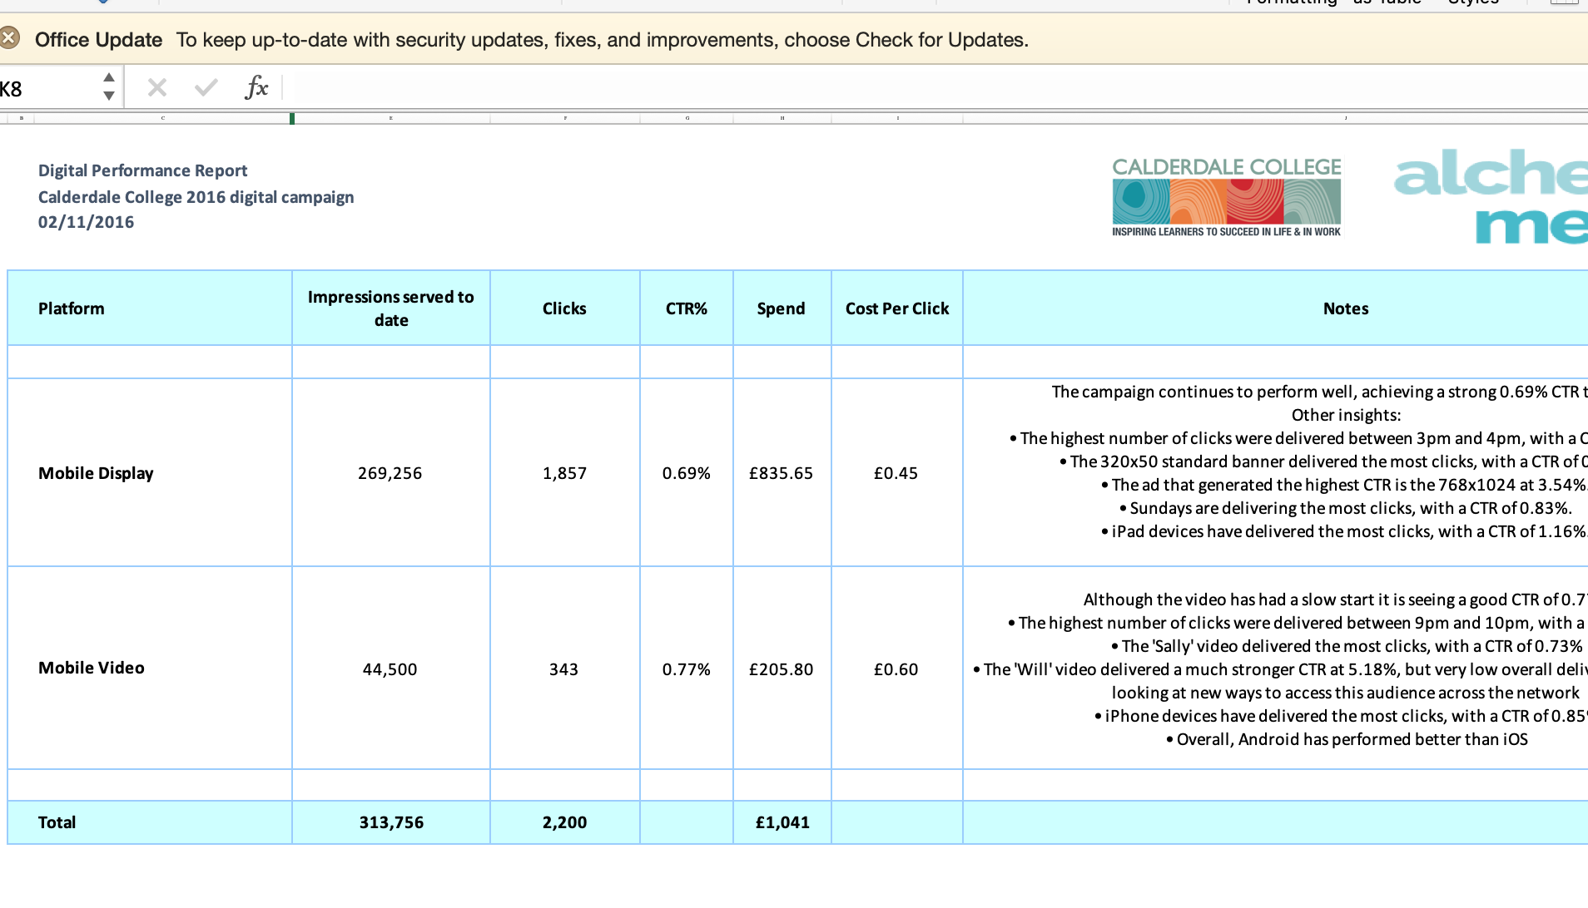Select the 313,756 total impressions cell
Screen dimensions: 1588x908
point(391,822)
